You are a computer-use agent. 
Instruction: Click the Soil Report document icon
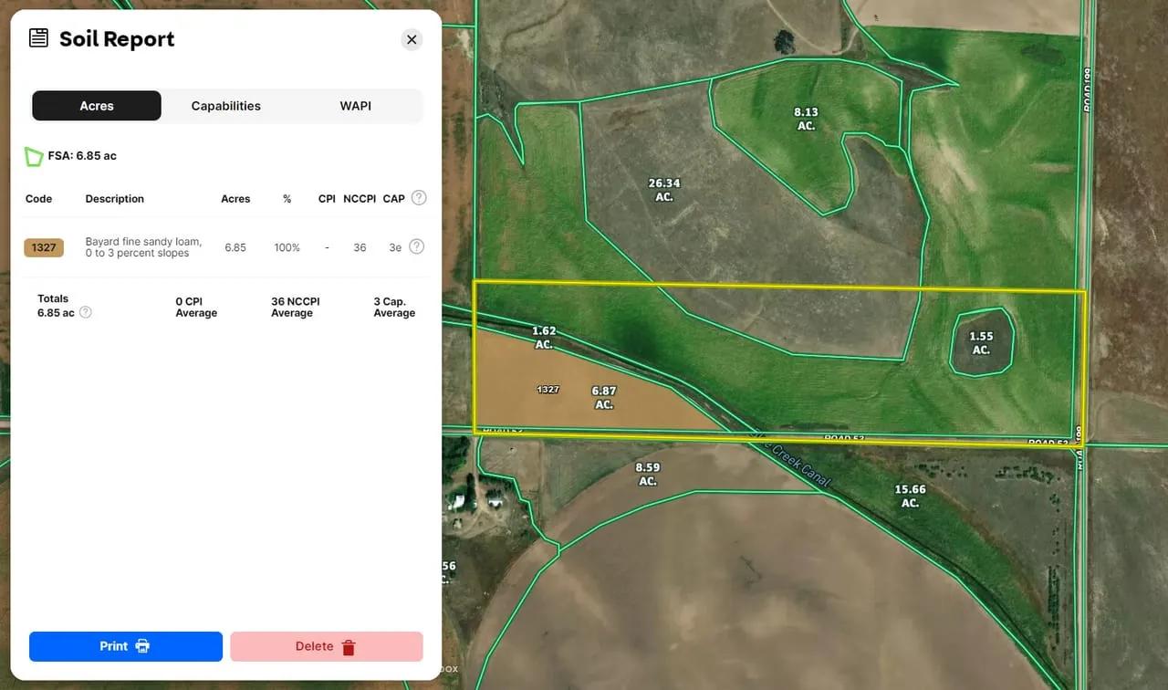pyautogui.click(x=38, y=38)
